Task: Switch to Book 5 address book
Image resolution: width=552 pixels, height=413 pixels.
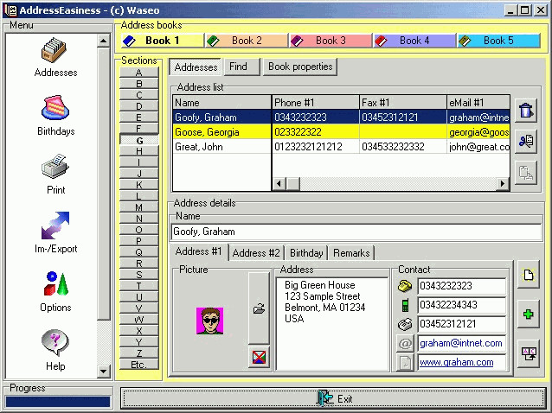Action: (x=498, y=41)
